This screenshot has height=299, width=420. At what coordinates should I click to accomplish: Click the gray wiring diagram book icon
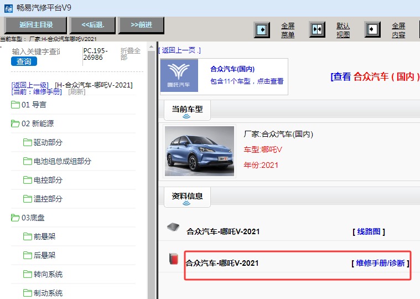point(173,227)
